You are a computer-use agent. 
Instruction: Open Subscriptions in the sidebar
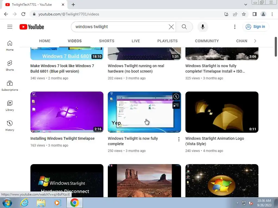point(10,86)
